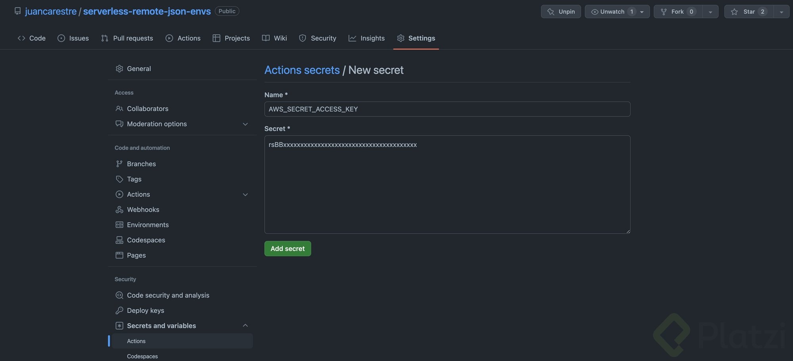Select Actions under Secrets and variables
Screen dimensions: 793x361
(x=182, y=341)
